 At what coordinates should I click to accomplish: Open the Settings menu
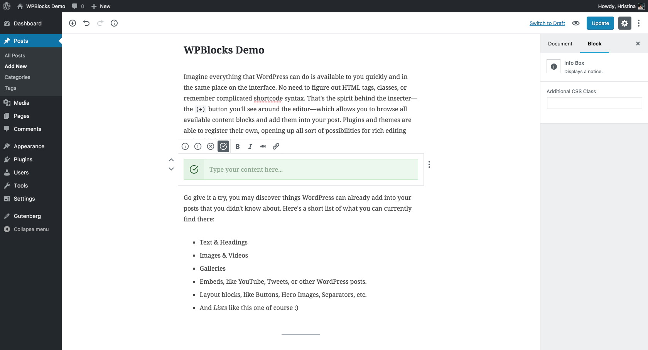31,199
